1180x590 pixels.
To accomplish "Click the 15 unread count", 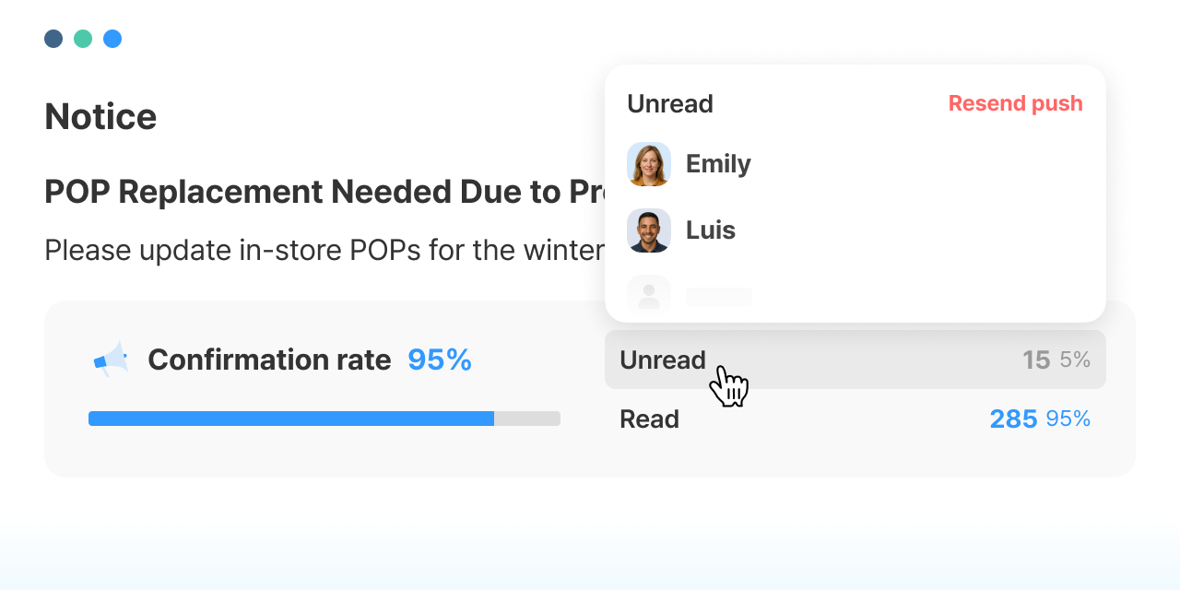I will point(1036,360).
